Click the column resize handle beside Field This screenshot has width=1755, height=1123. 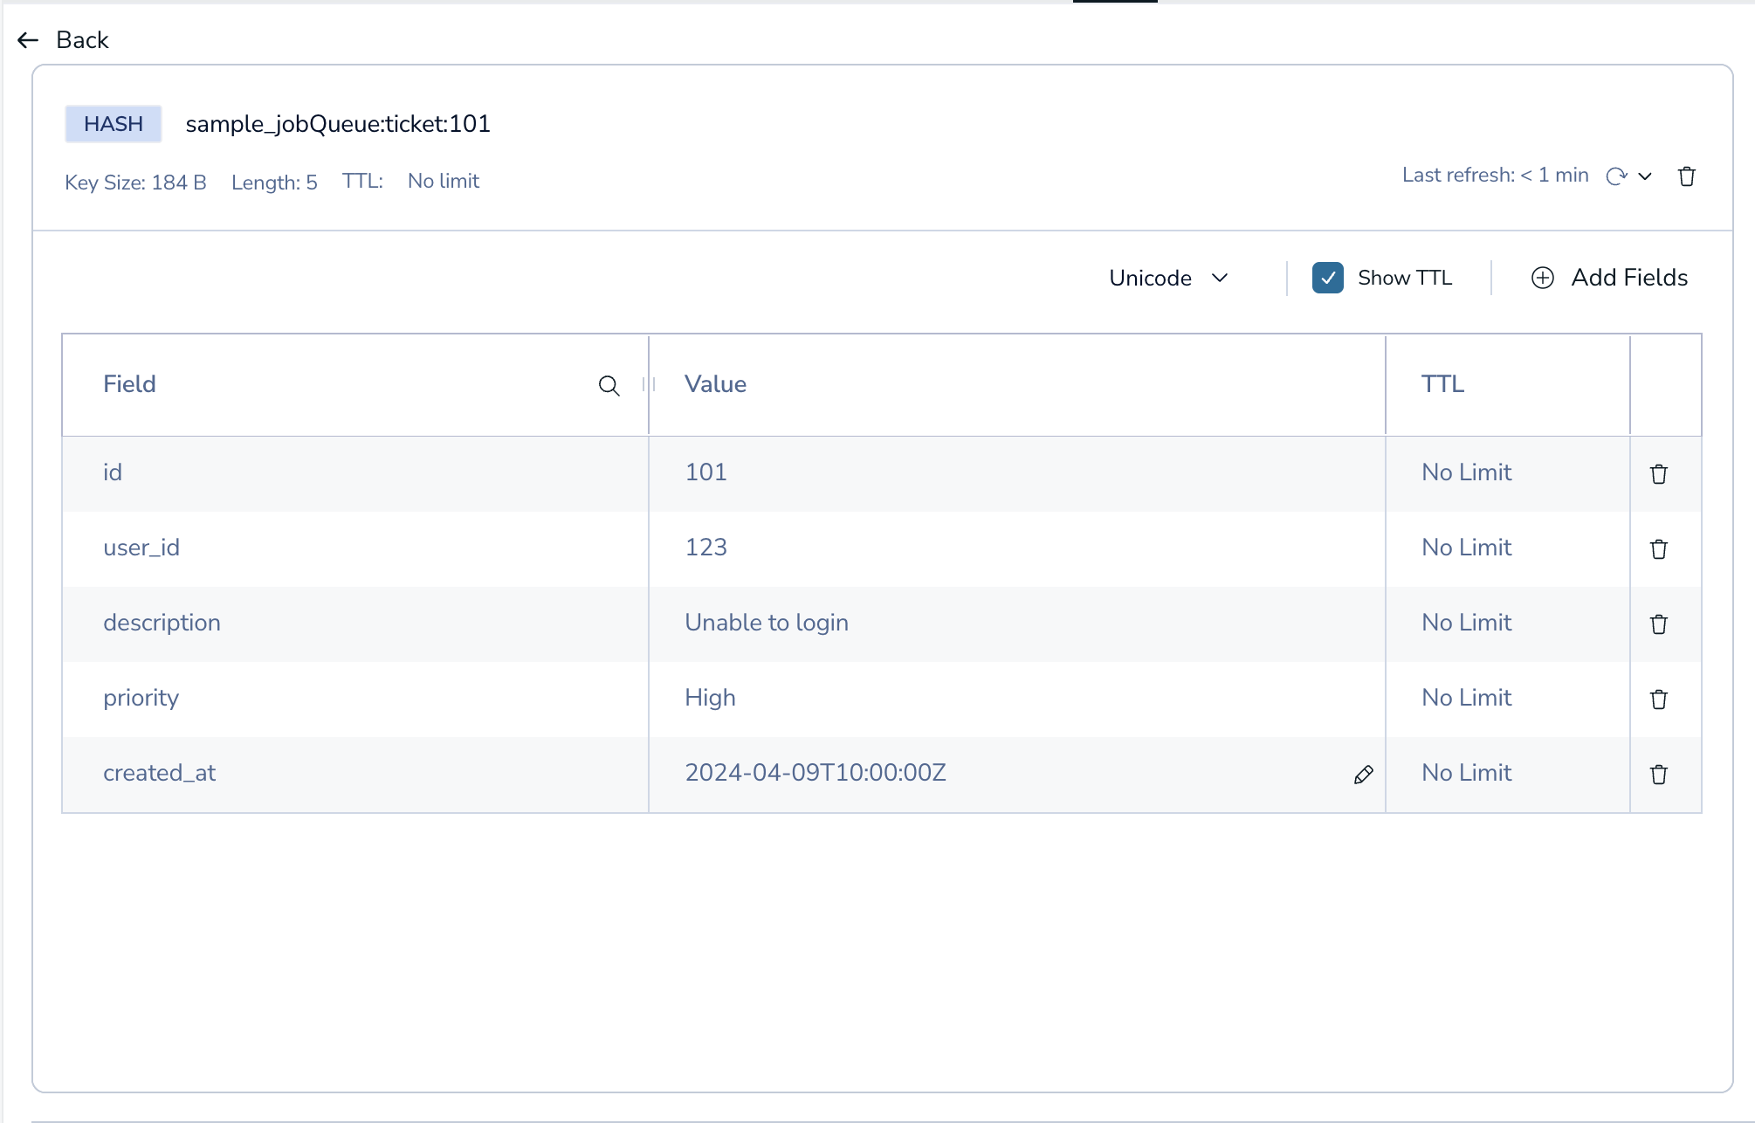pyautogui.click(x=649, y=384)
